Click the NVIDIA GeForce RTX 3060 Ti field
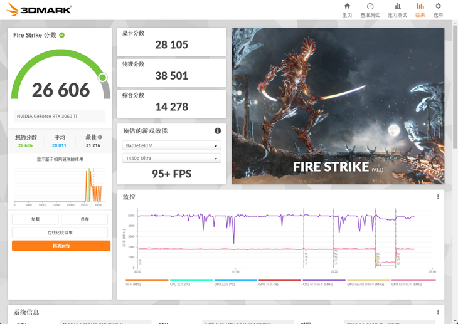458x324 pixels. [x=60, y=116]
